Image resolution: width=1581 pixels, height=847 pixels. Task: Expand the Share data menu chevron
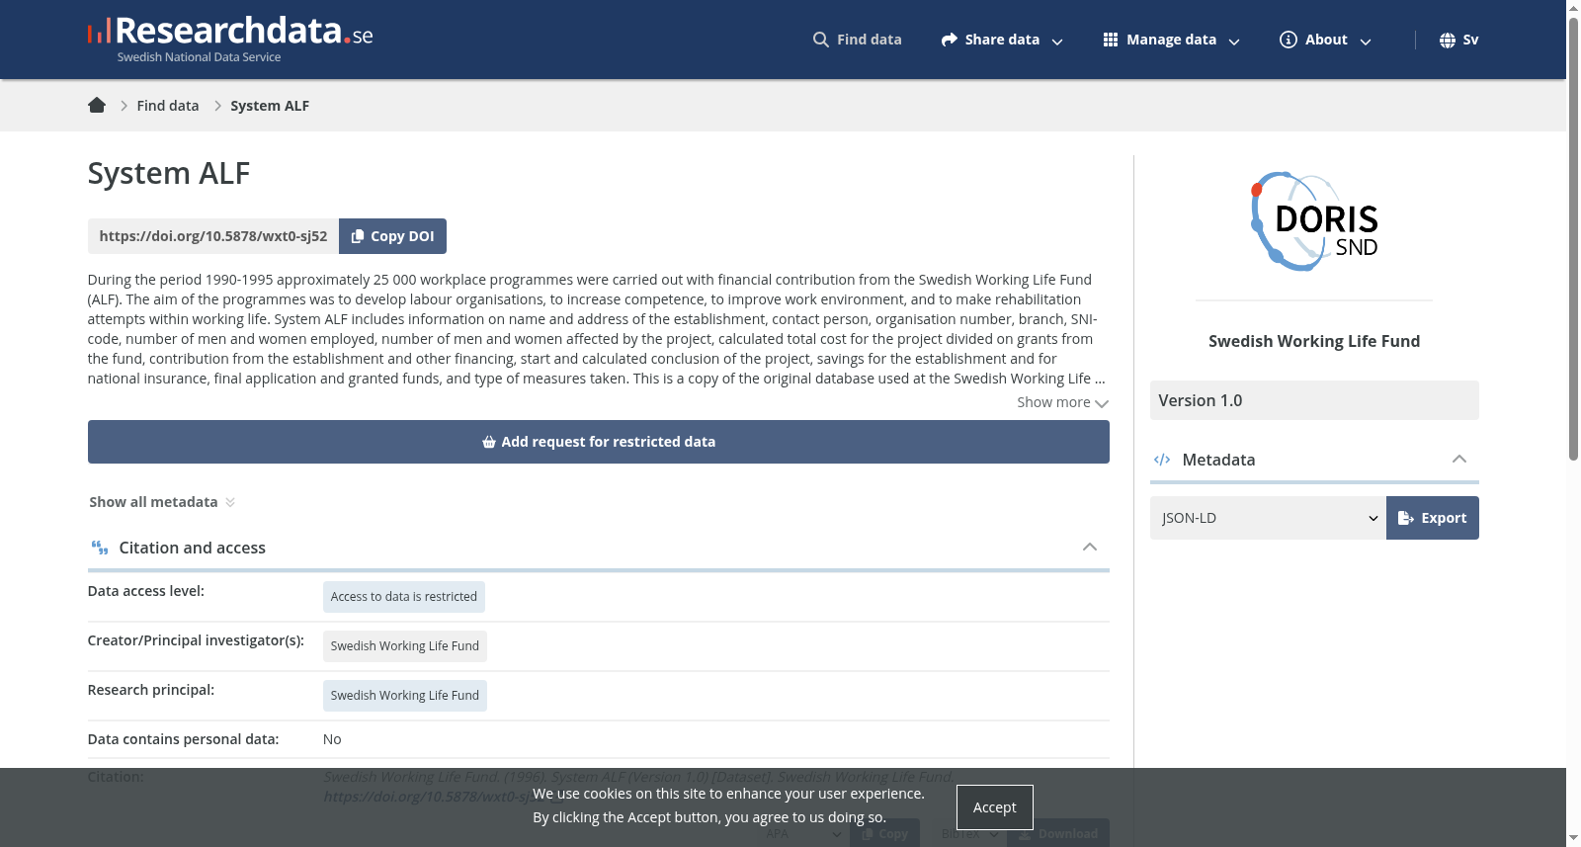[x=1057, y=42]
